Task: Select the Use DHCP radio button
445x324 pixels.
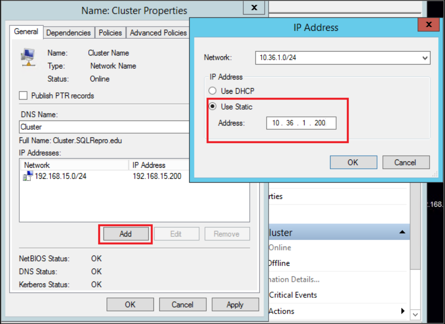Action: [213, 91]
